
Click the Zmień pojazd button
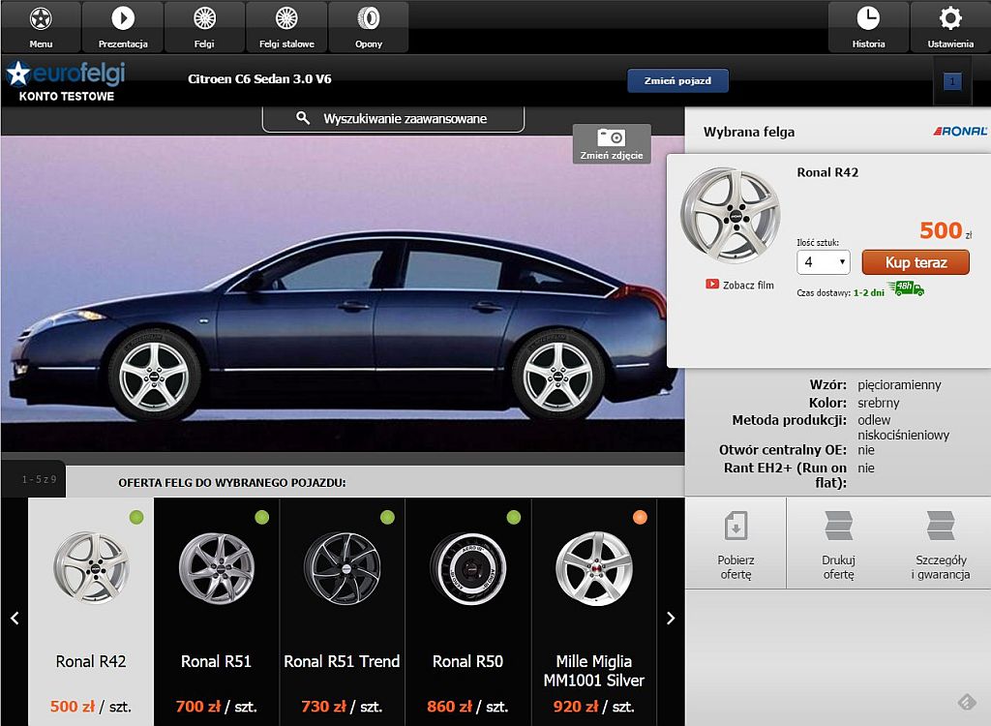[677, 81]
